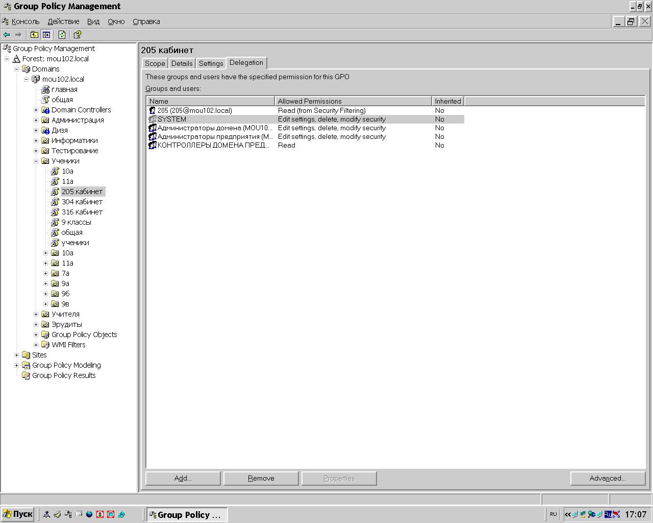Image resolution: width=653 pixels, height=523 pixels.
Task: Collapse the Ученики node
Action: 36,161
